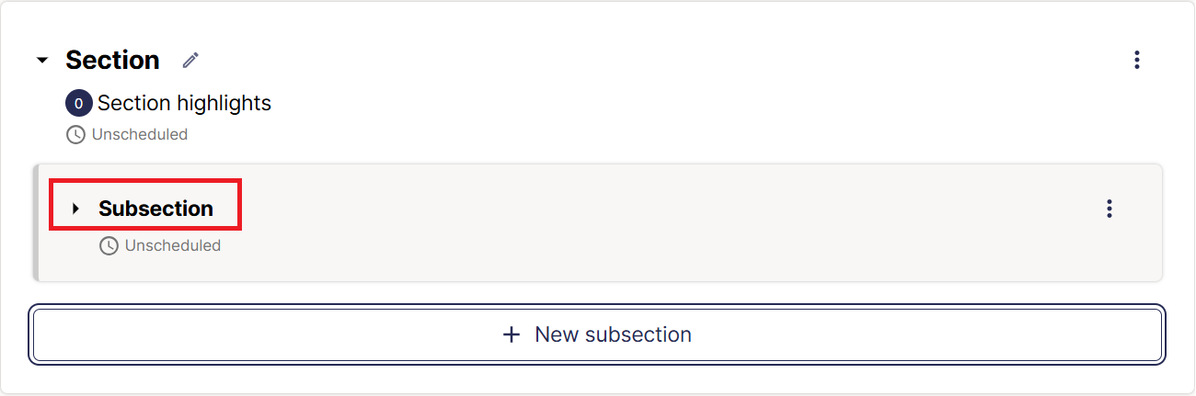Click blank header space right of the pencil icon
The height and width of the screenshot is (396, 1196).
(644, 61)
